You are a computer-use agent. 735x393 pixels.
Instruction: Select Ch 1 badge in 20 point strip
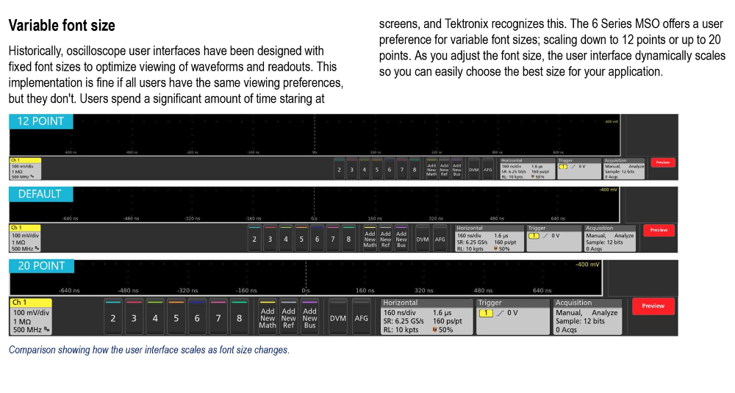pos(31,317)
